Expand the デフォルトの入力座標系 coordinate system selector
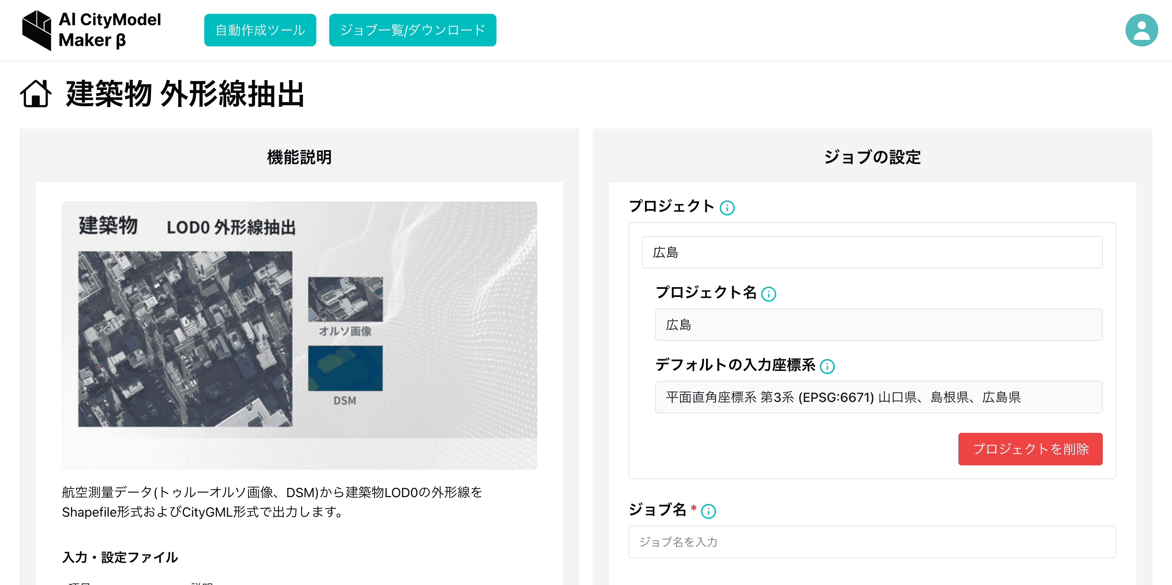 pos(878,397)
